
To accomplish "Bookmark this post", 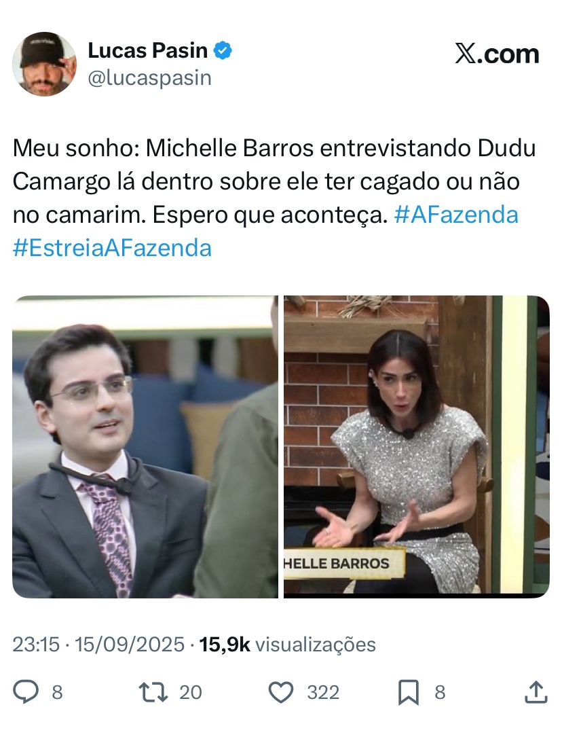I will click(x=409, y=692).
